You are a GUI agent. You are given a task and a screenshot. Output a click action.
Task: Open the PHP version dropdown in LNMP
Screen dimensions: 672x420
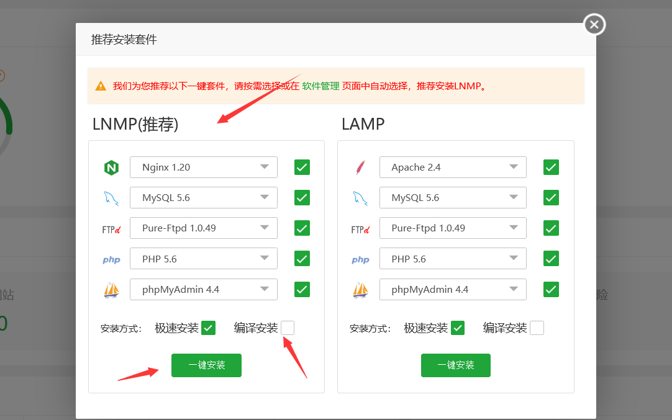[204, 258]
